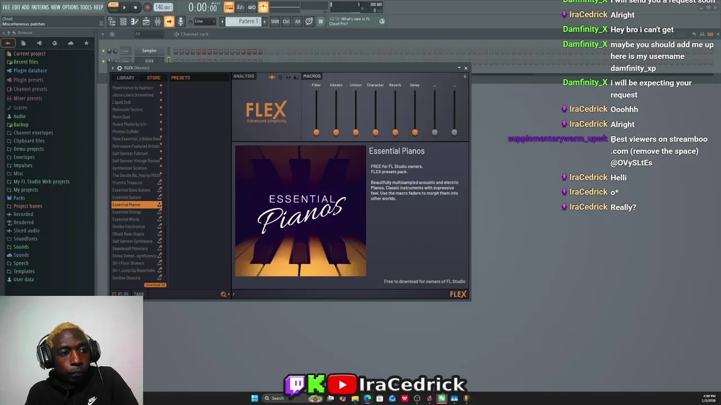The image size is (721, 405).
Task: Open Microsoft Edge from taskbar
Action: pyautogui.click(x=367, y=398)
